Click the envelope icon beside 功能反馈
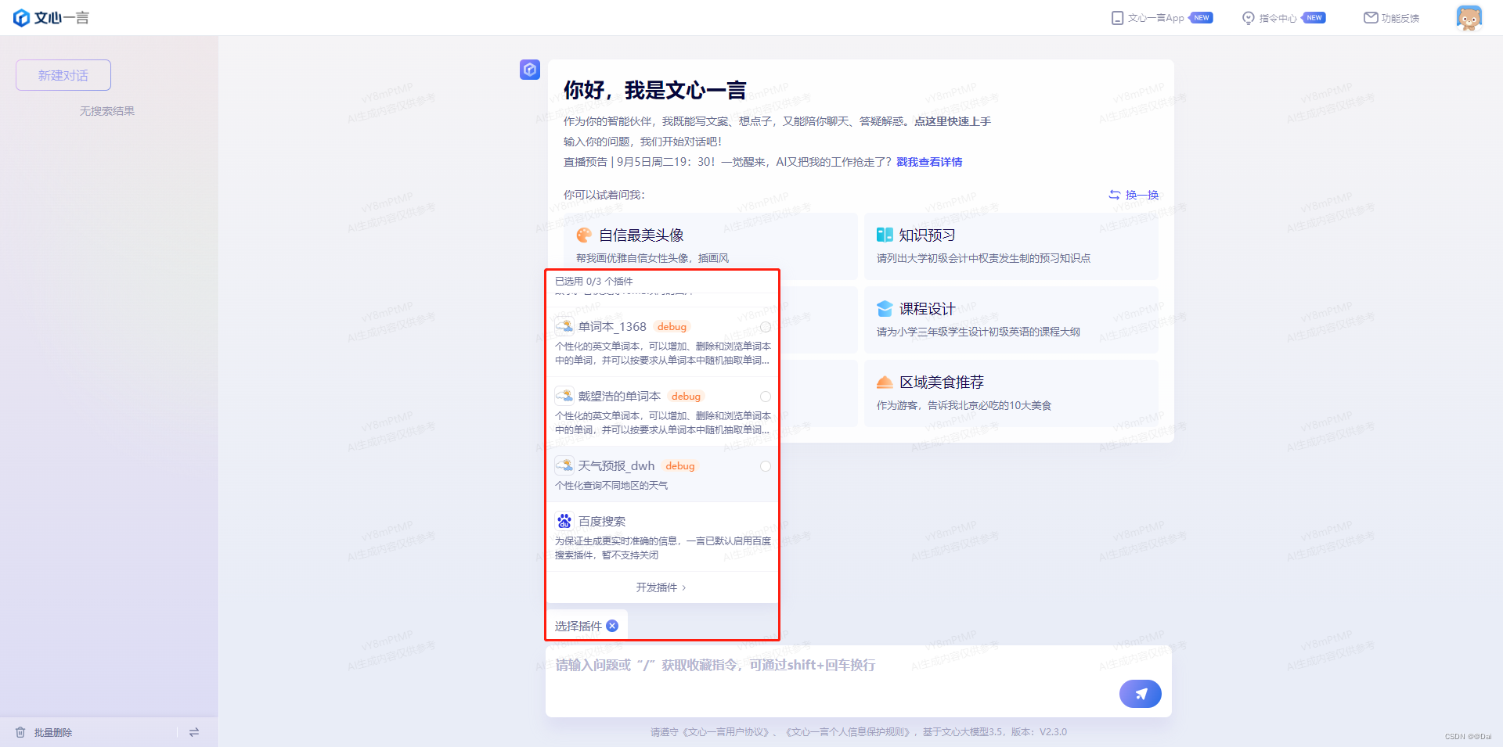This screenshot has height=747, width=1503. (x=1371, y=18)
